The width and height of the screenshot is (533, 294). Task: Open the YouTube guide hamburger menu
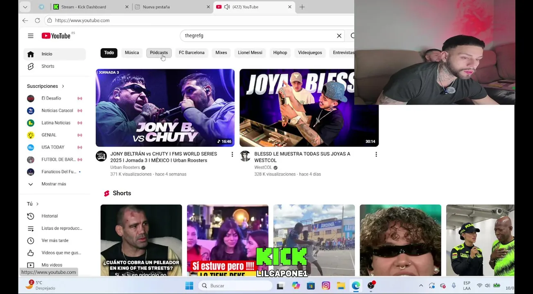coord(30,36)
